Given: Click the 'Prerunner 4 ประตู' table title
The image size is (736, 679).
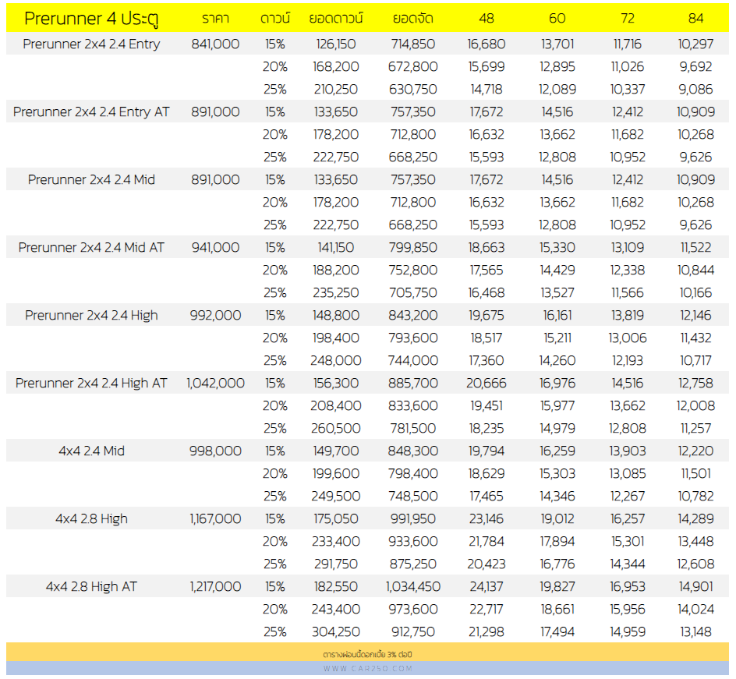Looking at the screenshot, I should click(x=91, y=19).
